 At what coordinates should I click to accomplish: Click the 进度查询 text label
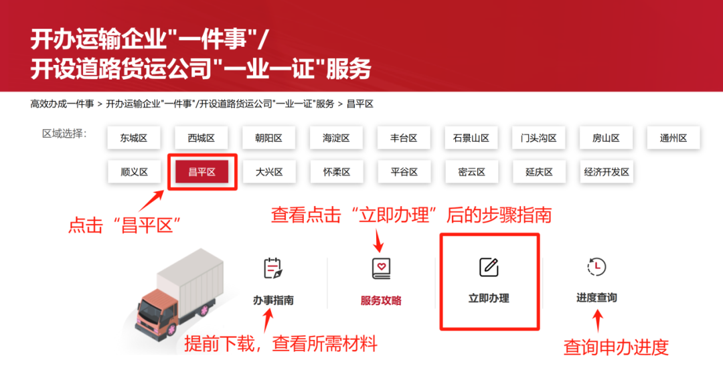[596, 298]
